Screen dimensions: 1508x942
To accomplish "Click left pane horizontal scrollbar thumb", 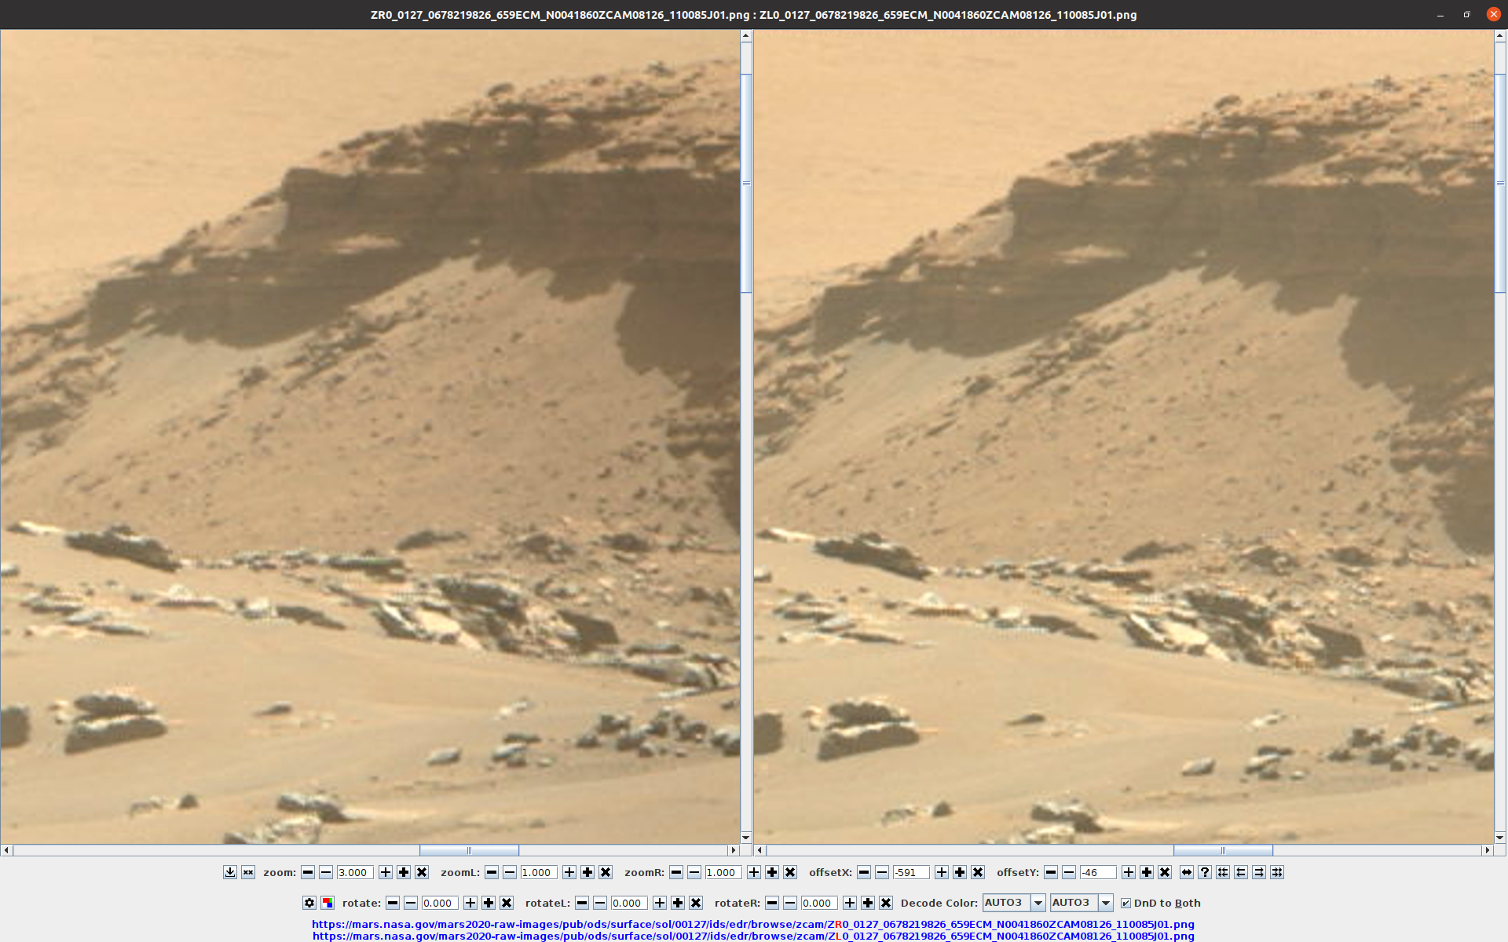I will (469, 850).
